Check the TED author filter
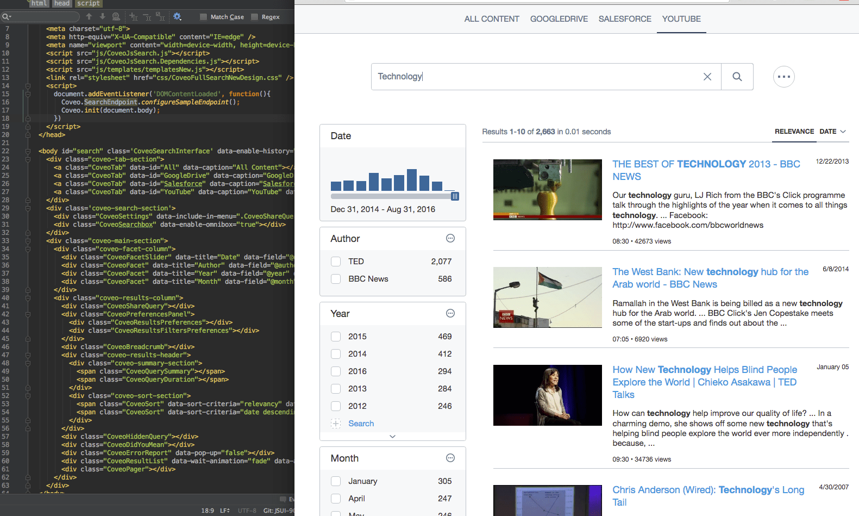 pos(336,262)
